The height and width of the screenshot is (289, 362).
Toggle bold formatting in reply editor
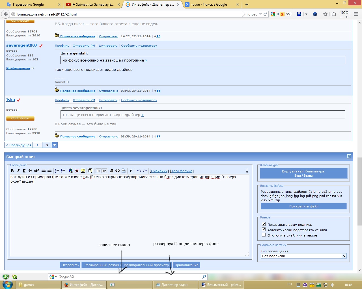tap(12, 171)
